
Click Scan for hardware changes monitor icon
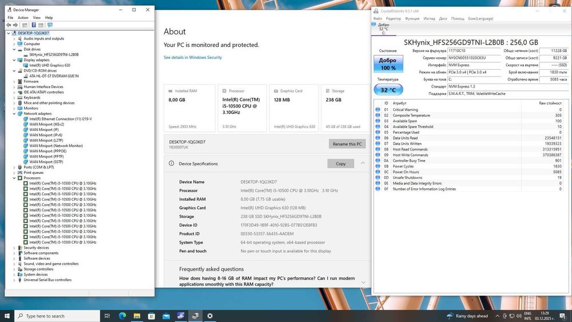pos(50,25)
